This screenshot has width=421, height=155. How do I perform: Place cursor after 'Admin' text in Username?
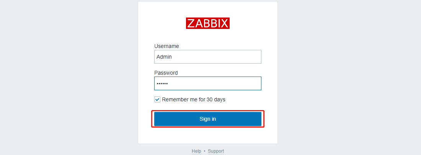[x=172, y=57]
